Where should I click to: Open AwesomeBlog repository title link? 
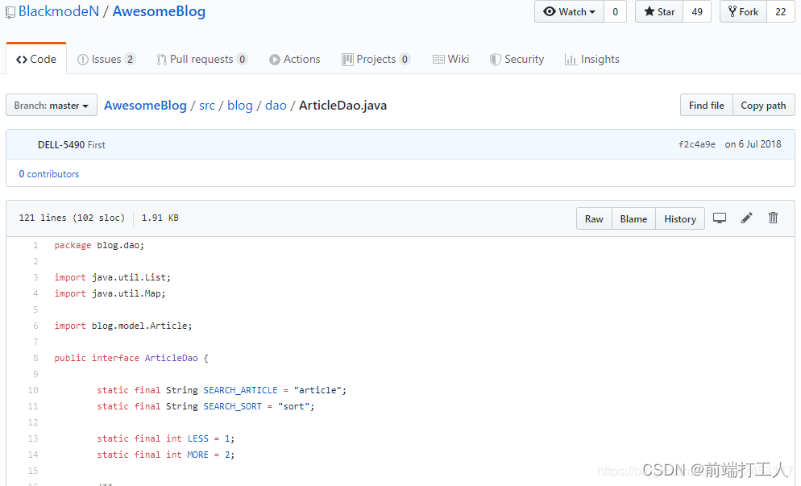pos(159,11)
